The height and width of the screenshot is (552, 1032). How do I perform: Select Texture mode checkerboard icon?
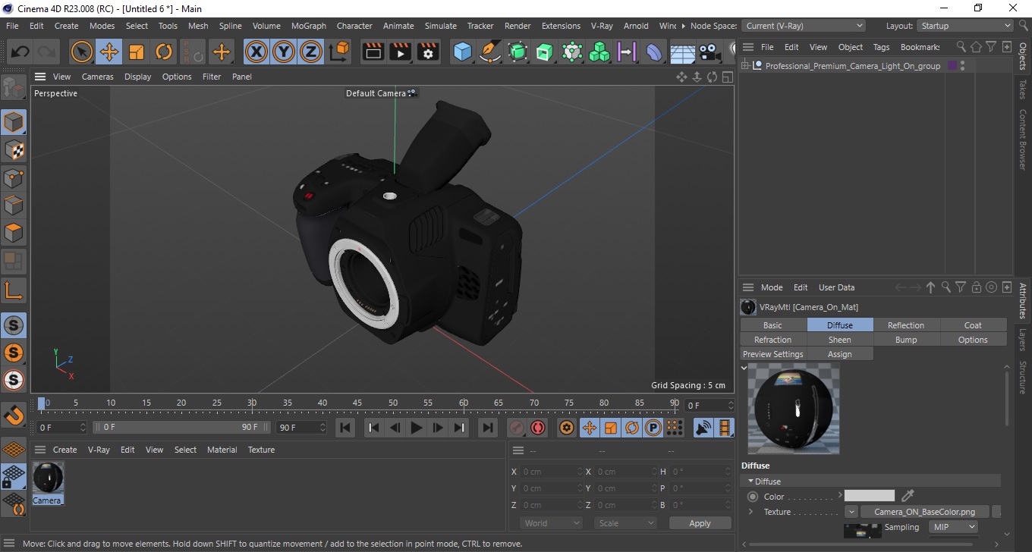coord(14,150)
